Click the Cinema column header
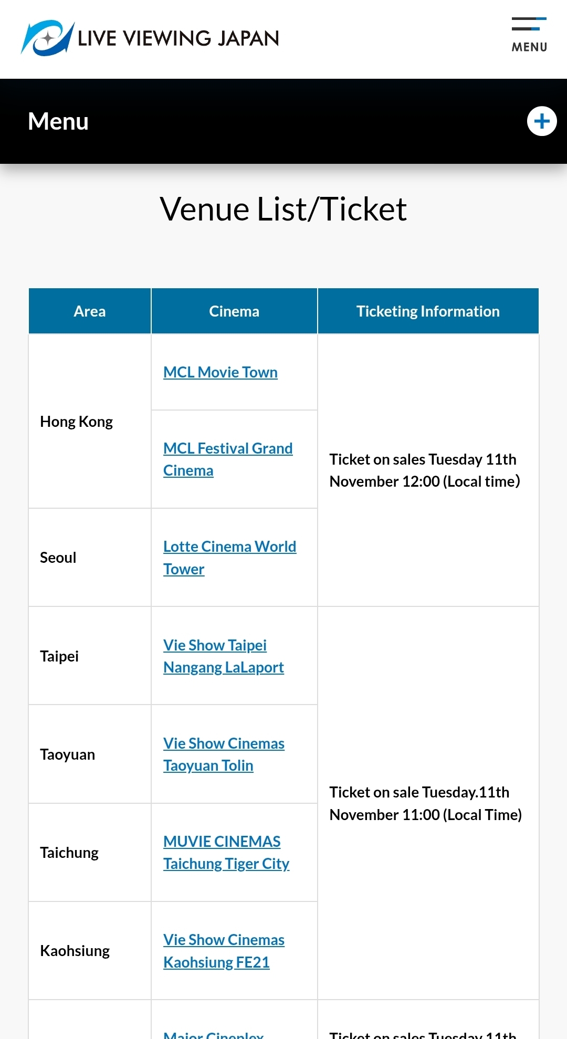This screenshot has width=567, height=1039. coord(234,311)
